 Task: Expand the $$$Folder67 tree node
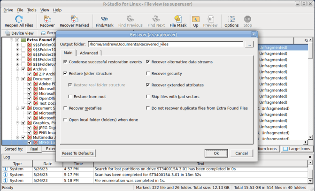coord(17,64)
